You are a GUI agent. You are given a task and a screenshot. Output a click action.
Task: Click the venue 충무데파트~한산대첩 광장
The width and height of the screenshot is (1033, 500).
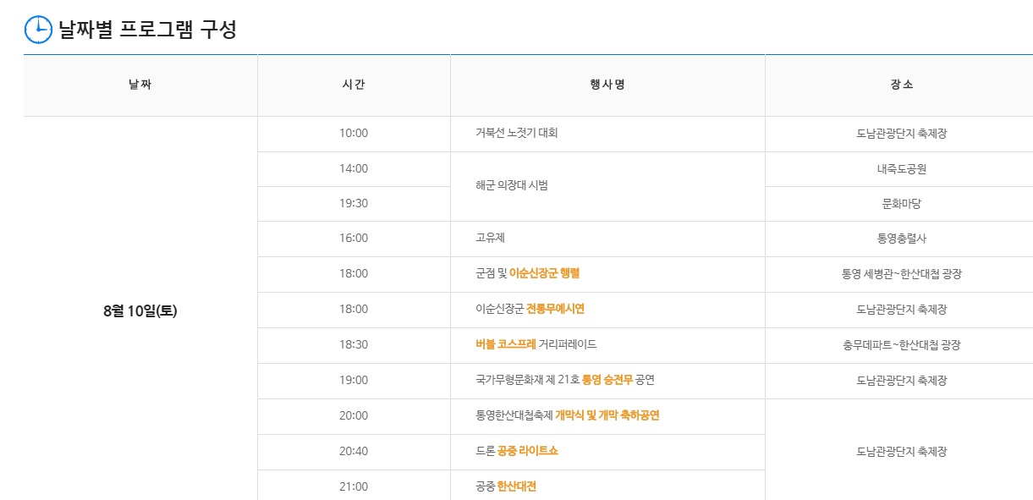pos(902,345)
